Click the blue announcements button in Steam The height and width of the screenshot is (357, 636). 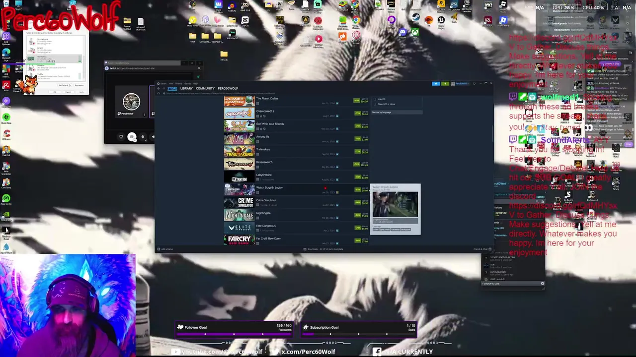(x=436, y=83)
